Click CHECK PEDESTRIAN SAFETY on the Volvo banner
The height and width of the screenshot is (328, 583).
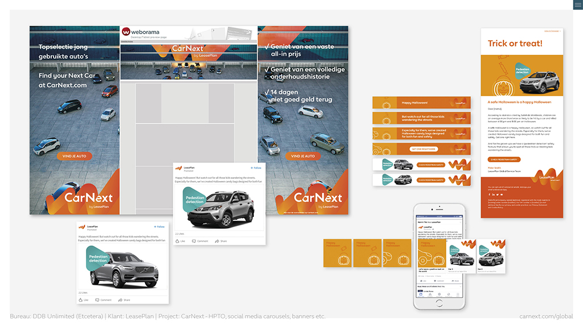pyautogui.click(x=431, y=165)
